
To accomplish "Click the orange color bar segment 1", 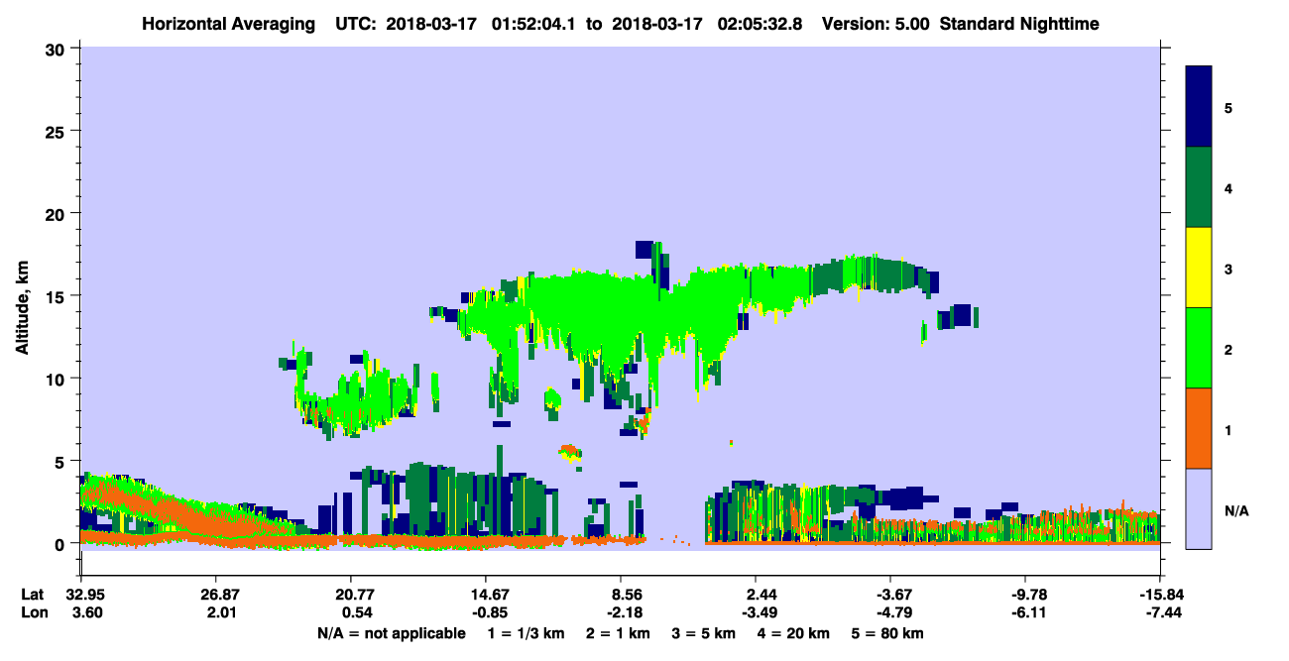I will 1199,428.
